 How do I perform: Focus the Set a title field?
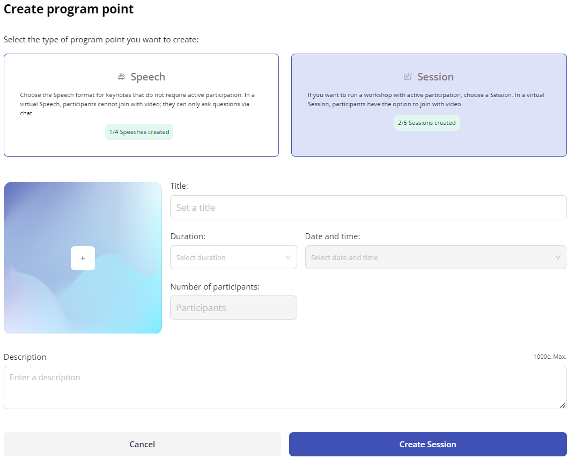[x=368, y=208]
